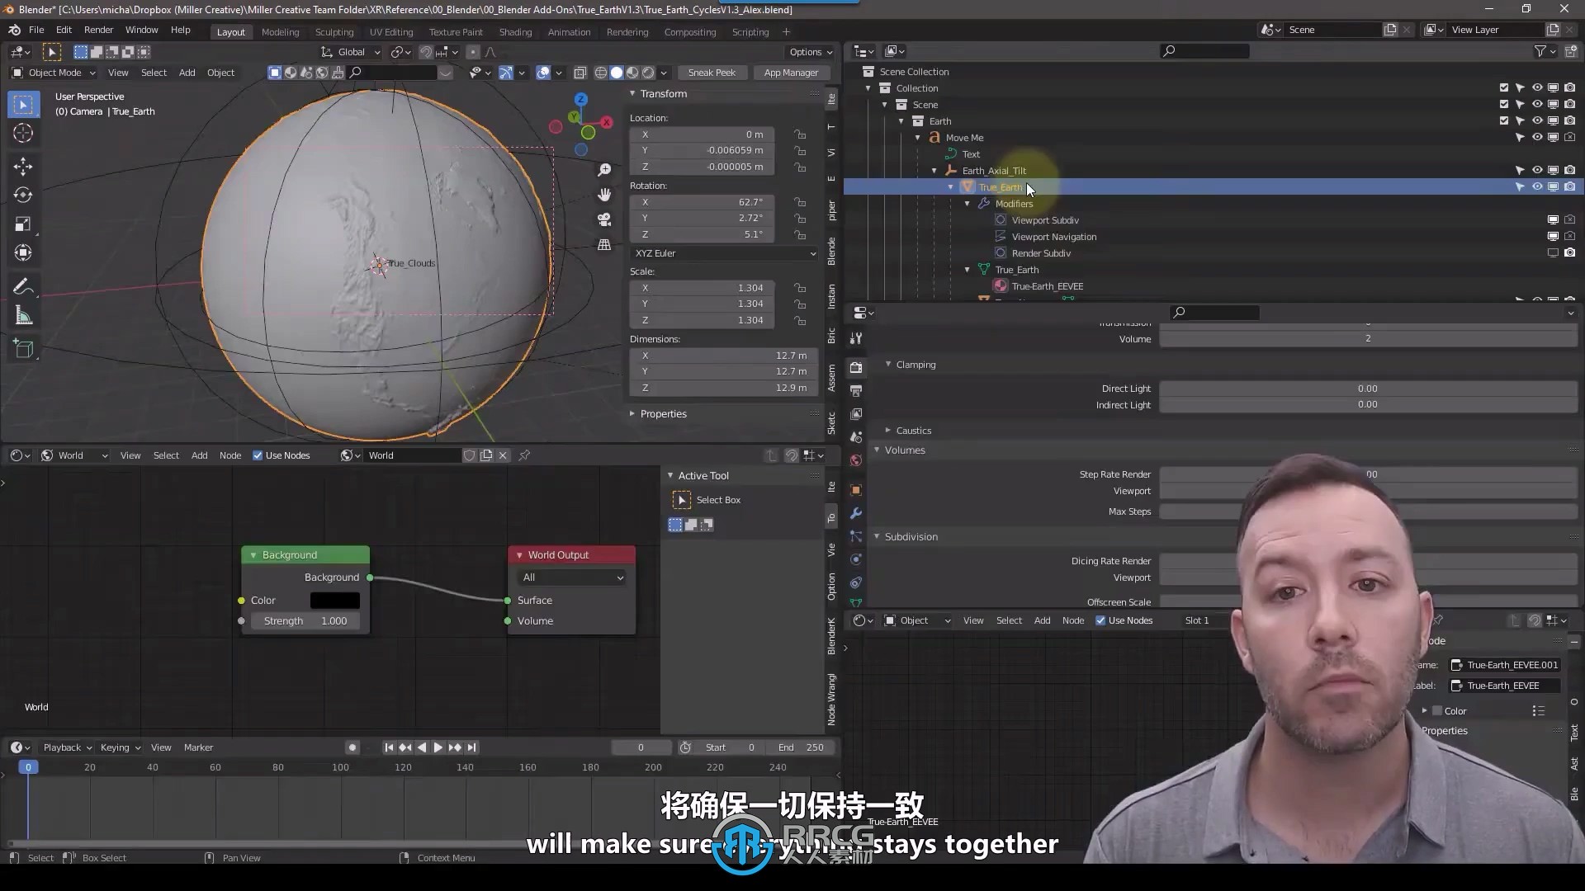Select the Transform tool
Screen dimensions: 1585x891
point(23,252)
